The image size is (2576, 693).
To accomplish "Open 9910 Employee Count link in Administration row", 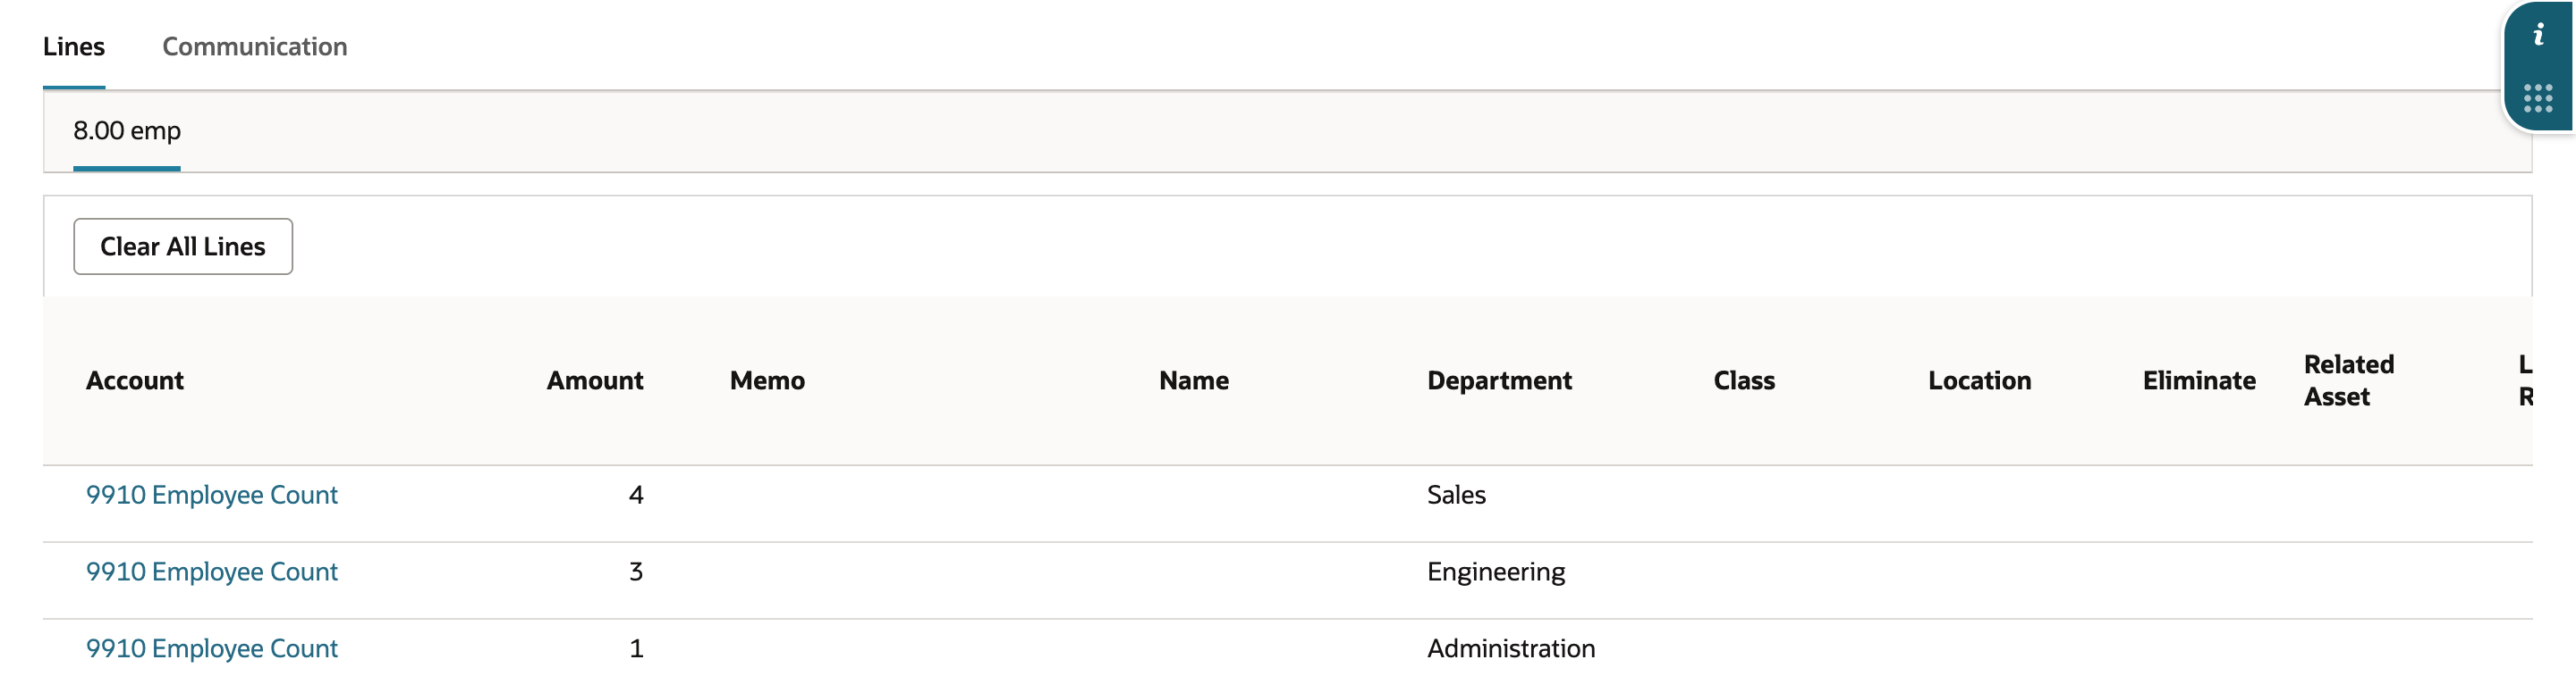I will pyautogui.click(x=212, y=649).
